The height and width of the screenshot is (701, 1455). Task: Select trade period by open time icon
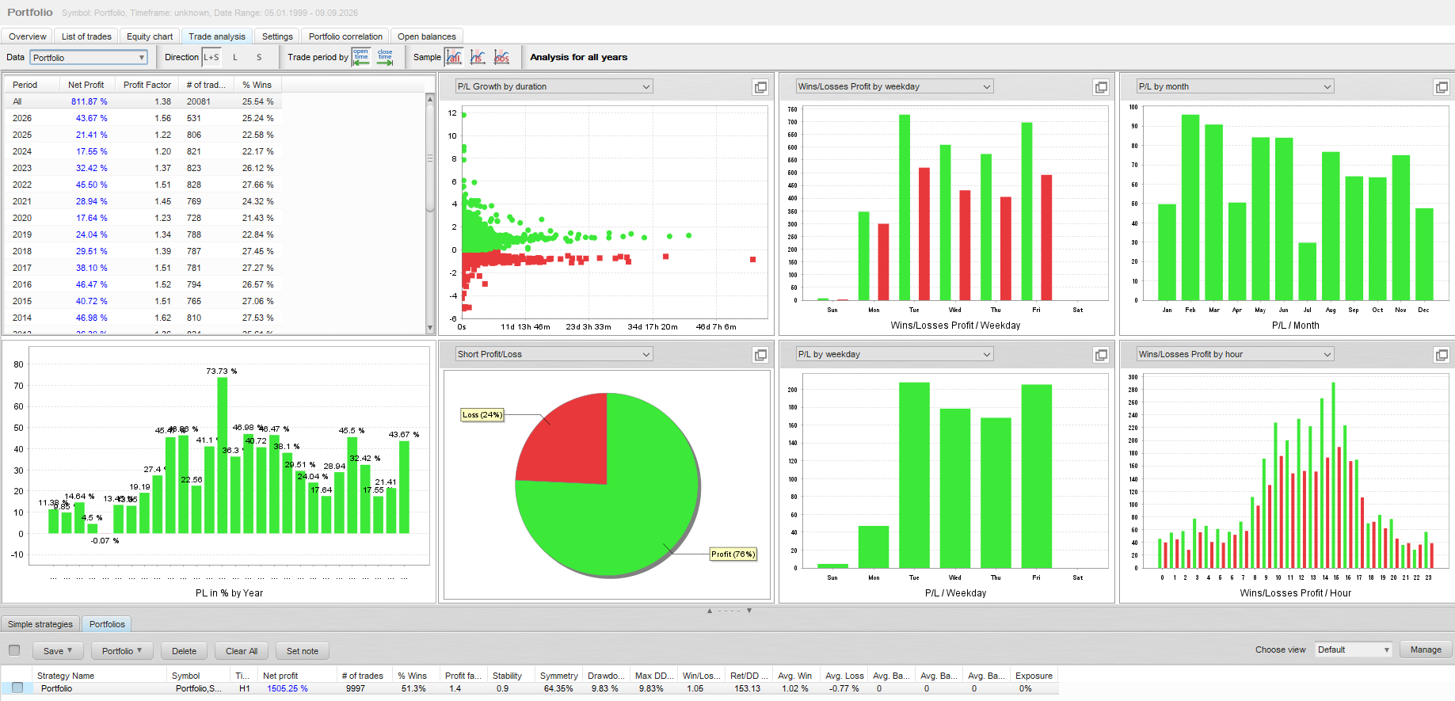[361, 57]
